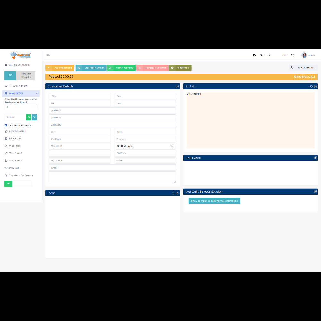Click the Seconds timer button
Screen dimensions: 321x321
(180, 68)
